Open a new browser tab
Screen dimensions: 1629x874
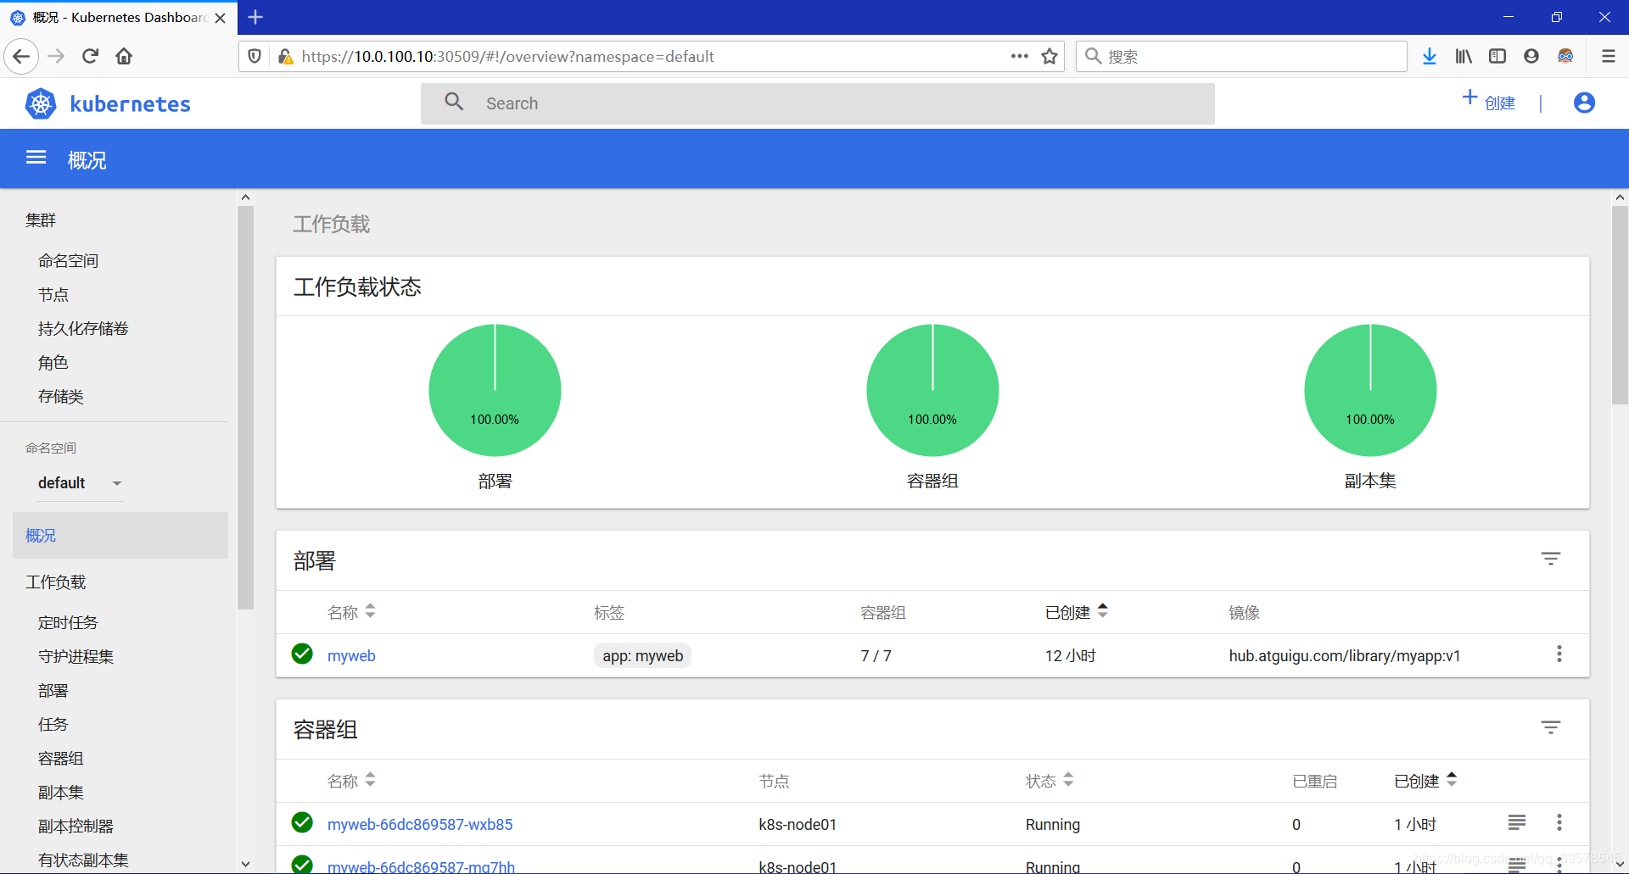pos(255,17)
